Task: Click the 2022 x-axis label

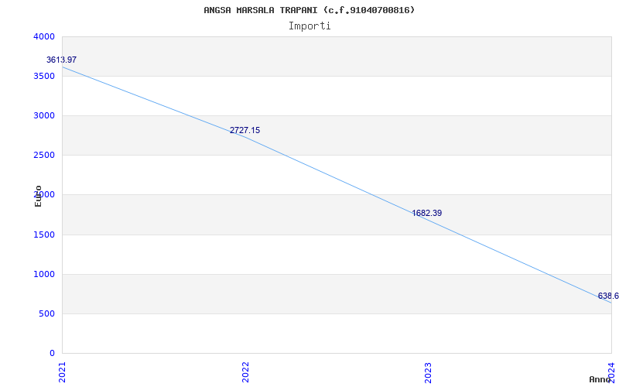Action: (x=245, y=372)
